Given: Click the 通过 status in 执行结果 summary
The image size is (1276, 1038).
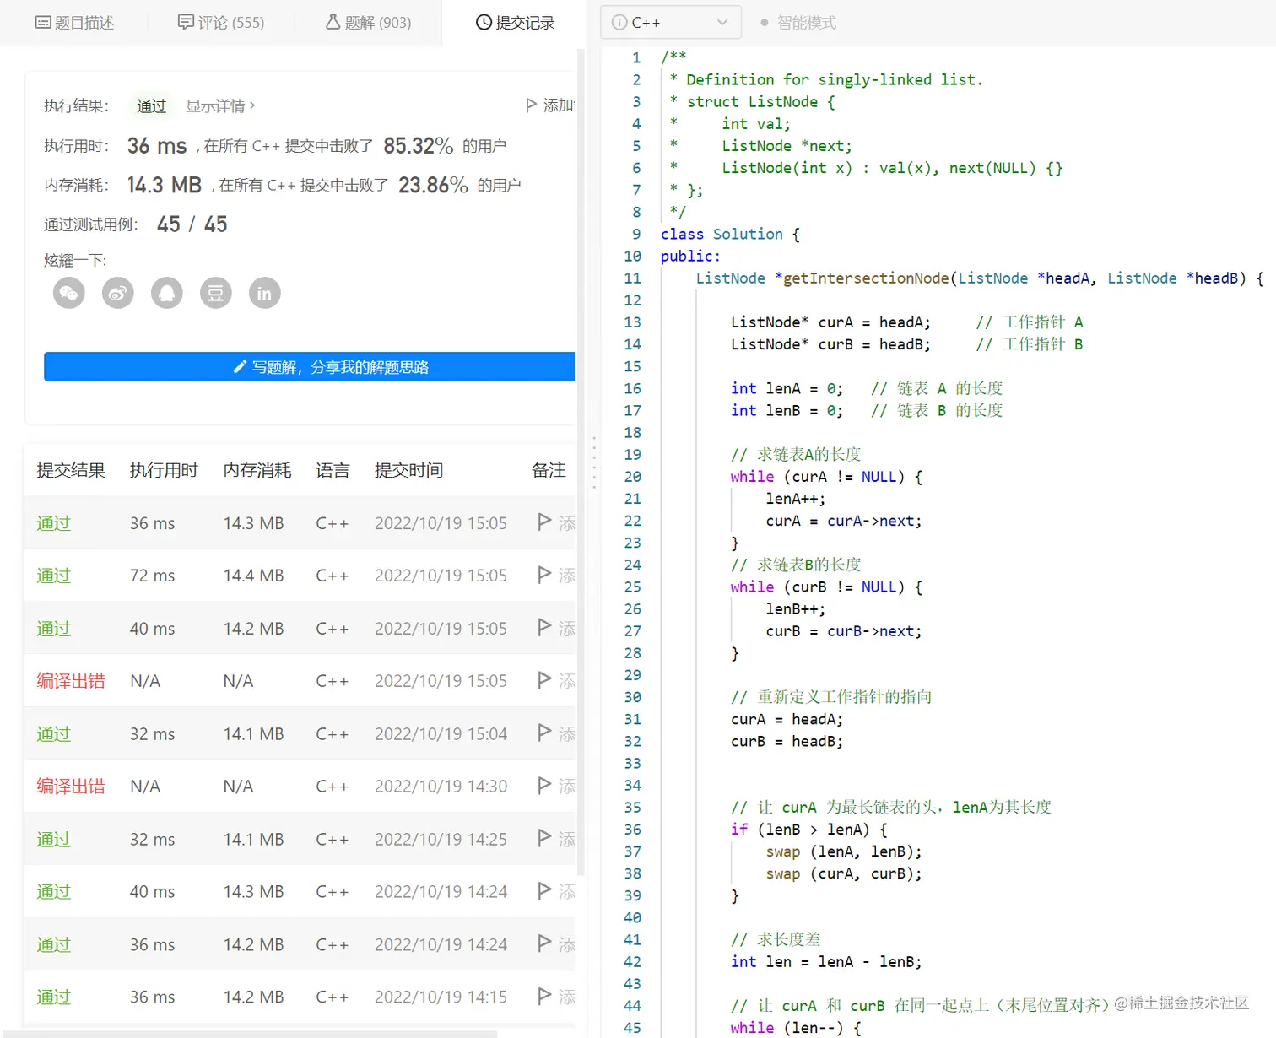Looking at the screenshot, I should (152, 105).
